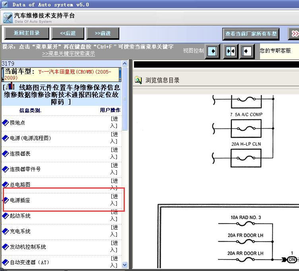Viewport: 299px width, 271px height.
Task: Select the 电源(电源流程图) category
Action: (31, 138)
